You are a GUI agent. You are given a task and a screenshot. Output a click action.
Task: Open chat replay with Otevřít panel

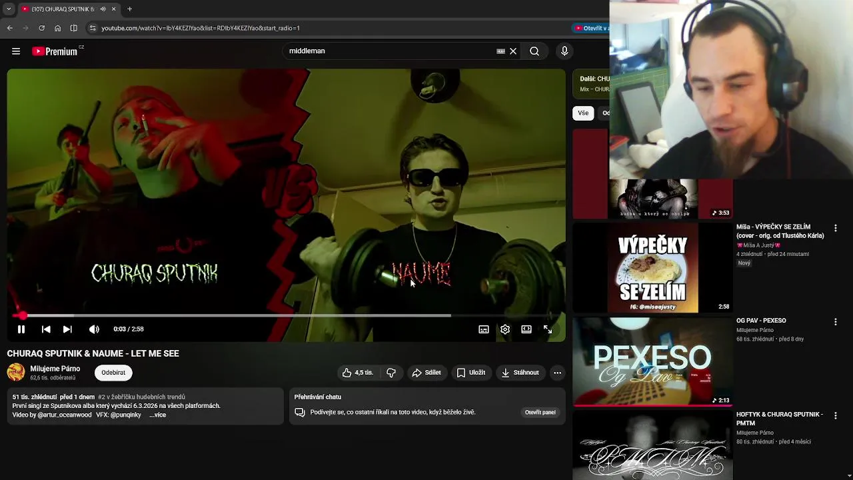pyautogui.click(x=540, y=412)
